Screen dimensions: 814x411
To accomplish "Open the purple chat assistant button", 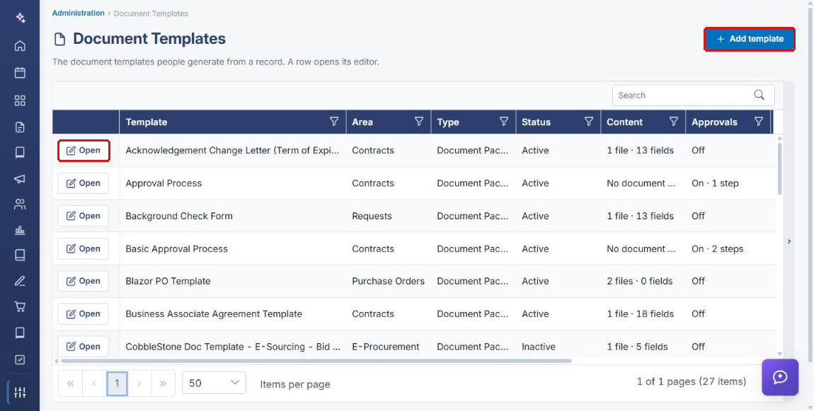I will point(780,377).
